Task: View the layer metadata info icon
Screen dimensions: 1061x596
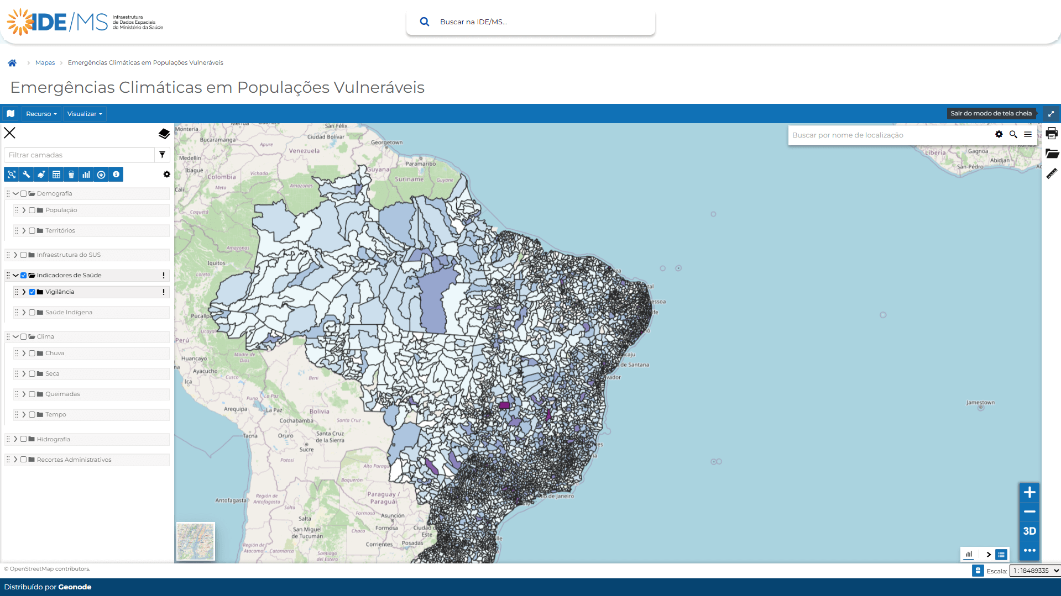Action: (x=116, y=174)
